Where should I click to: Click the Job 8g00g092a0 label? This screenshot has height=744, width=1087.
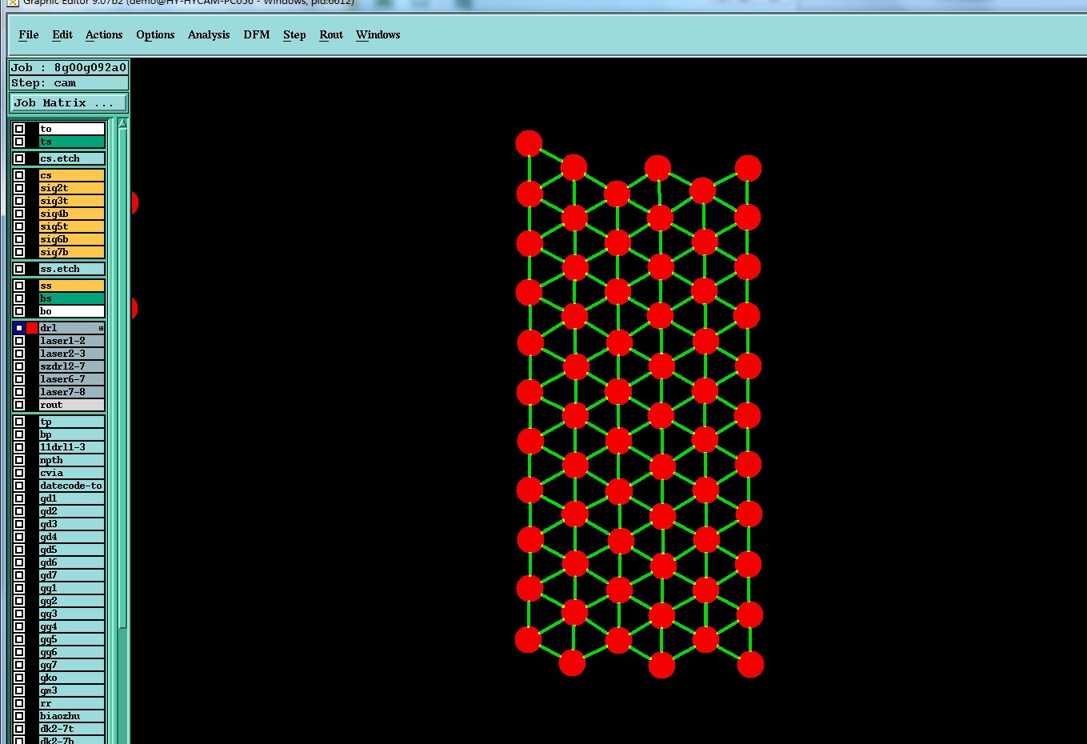pos(69,67)
